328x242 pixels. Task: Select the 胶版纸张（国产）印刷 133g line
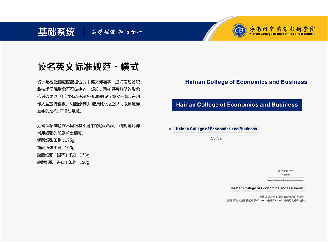63,155
